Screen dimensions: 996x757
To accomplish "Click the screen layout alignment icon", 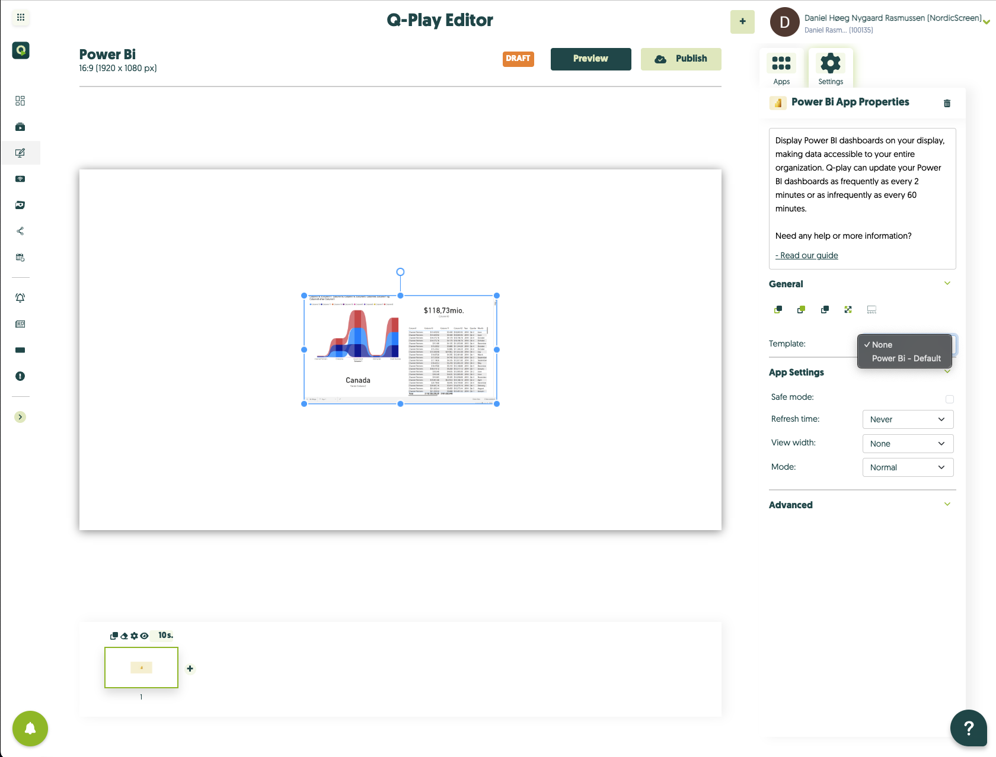I will tap(871, 309).
